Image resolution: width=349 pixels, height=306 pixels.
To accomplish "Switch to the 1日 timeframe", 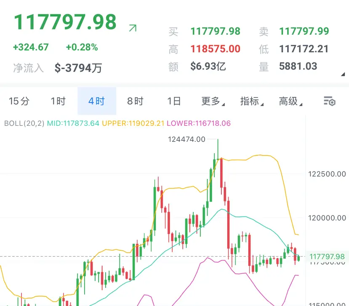I will tap(174, 101).
